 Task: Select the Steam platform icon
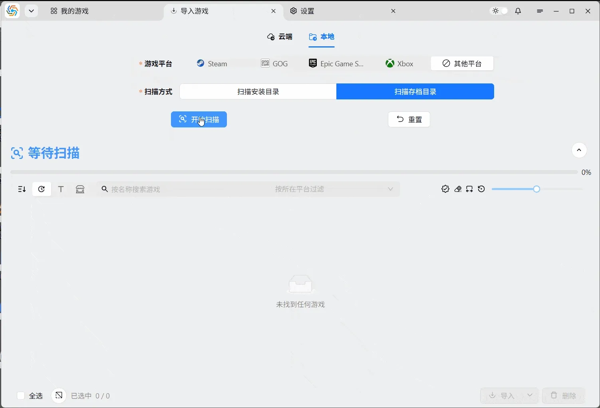click(212, 63)
